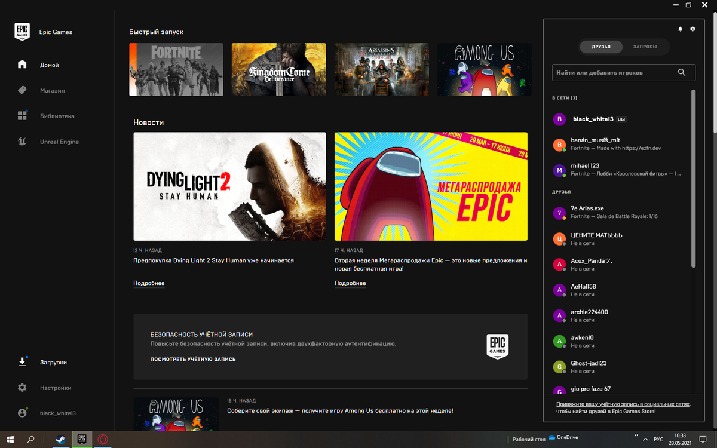Open Downloads (Загрузки)

coord(54,362)
